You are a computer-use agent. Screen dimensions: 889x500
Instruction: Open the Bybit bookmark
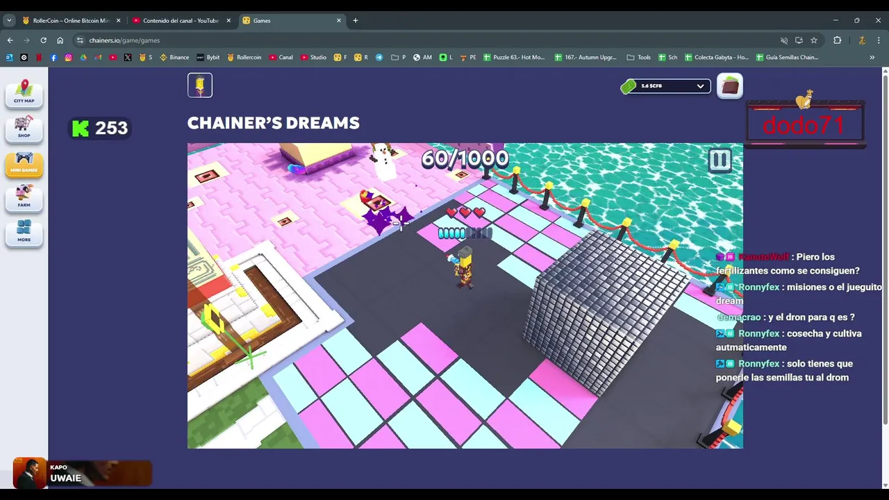click(208, 58)
